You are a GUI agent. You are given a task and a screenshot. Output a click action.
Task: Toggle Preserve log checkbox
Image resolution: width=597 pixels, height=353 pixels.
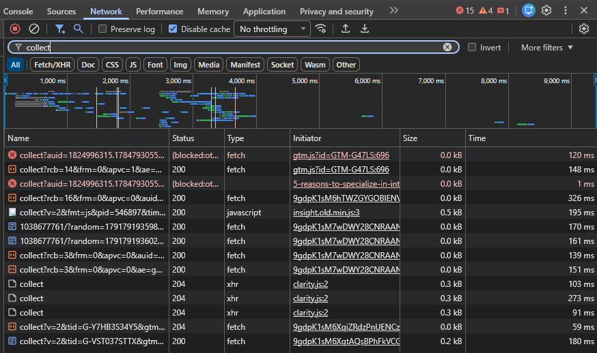(x=102, y=29)
